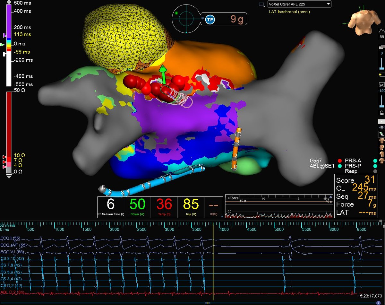The height and width of the screenshot is (305, 385).
Task: Click the Imp 85 Ω display
Action: tap(191, 207)
